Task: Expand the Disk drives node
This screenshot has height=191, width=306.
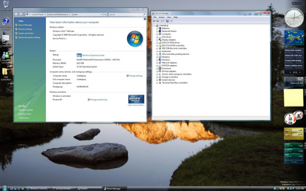Action: point(157,37)
